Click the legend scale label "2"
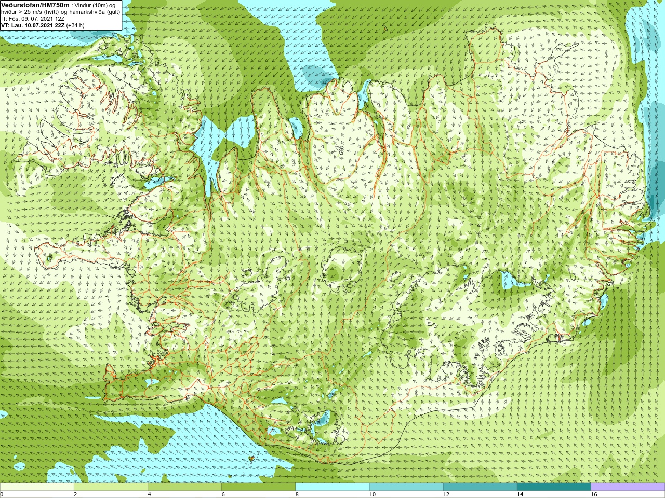The height and width of the screenshot is (498, 665). 76,494
